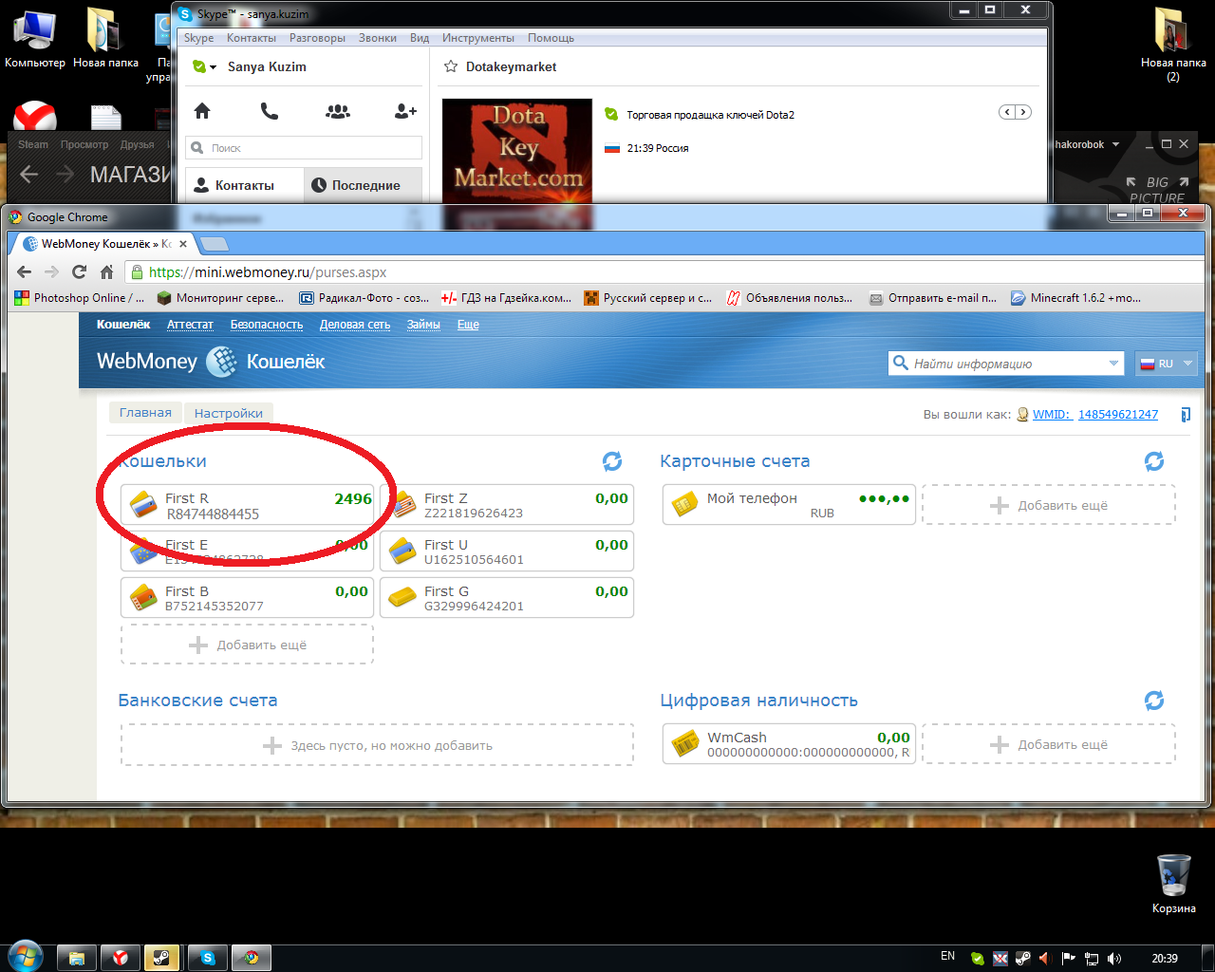Open the Безопасность link
This screenshot has width=1215, height=972.
point(267,325)
